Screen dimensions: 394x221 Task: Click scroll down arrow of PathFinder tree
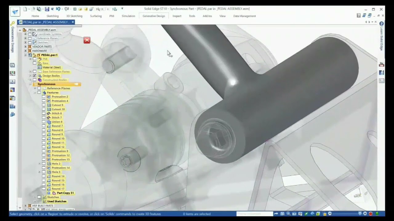[x=20, y=208]
